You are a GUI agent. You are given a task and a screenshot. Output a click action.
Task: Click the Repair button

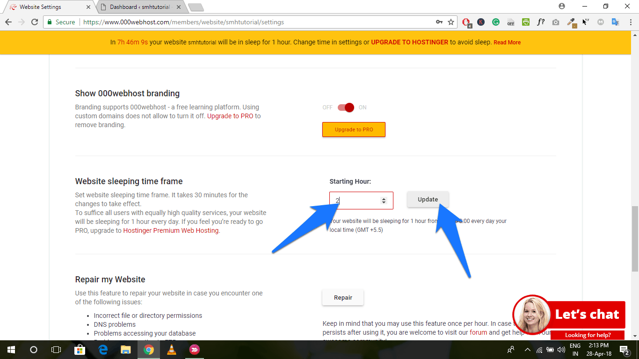pyautogui.click(x=343, y=297)
